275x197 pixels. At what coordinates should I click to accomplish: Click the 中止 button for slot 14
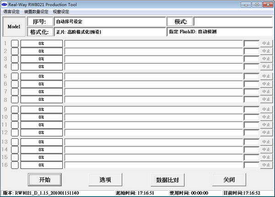(266, 149)
